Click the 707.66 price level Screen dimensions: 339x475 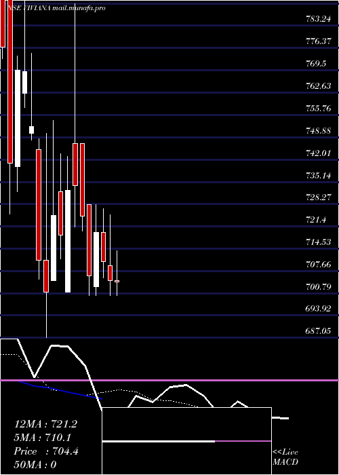[x=318, y=265]
